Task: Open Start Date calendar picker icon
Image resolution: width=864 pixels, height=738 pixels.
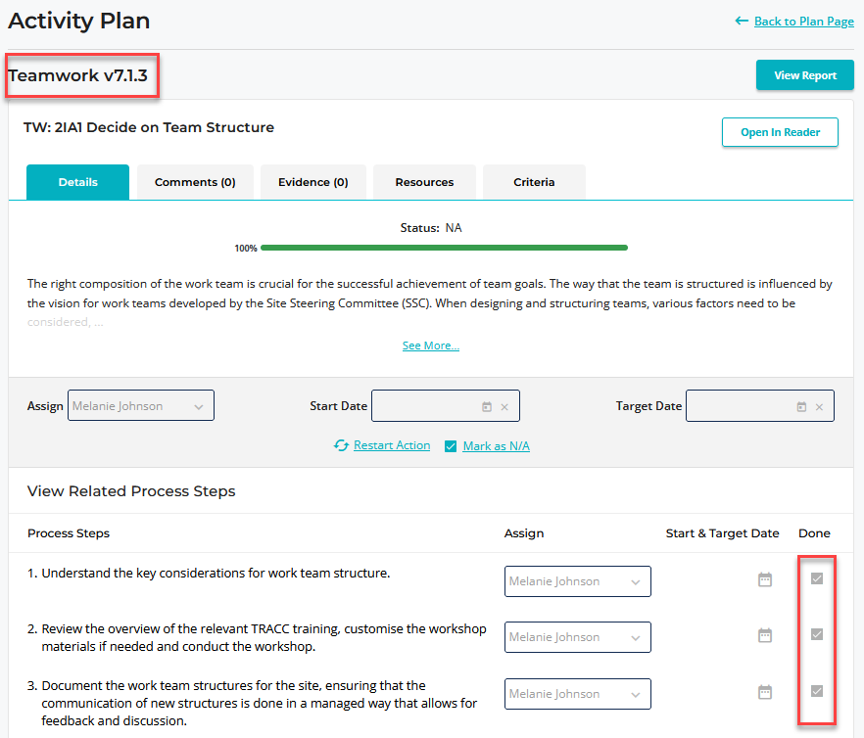Action: click(487, 406)
